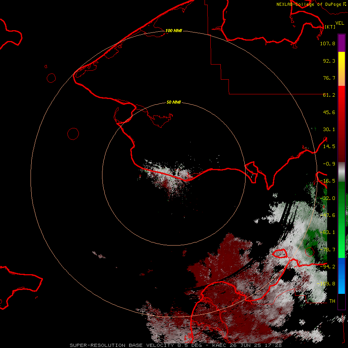Image resolution: width=348 pixels, height=348 pixels.
Task: Click the KAEC station identifier in the caption
Action: point(218,345)
